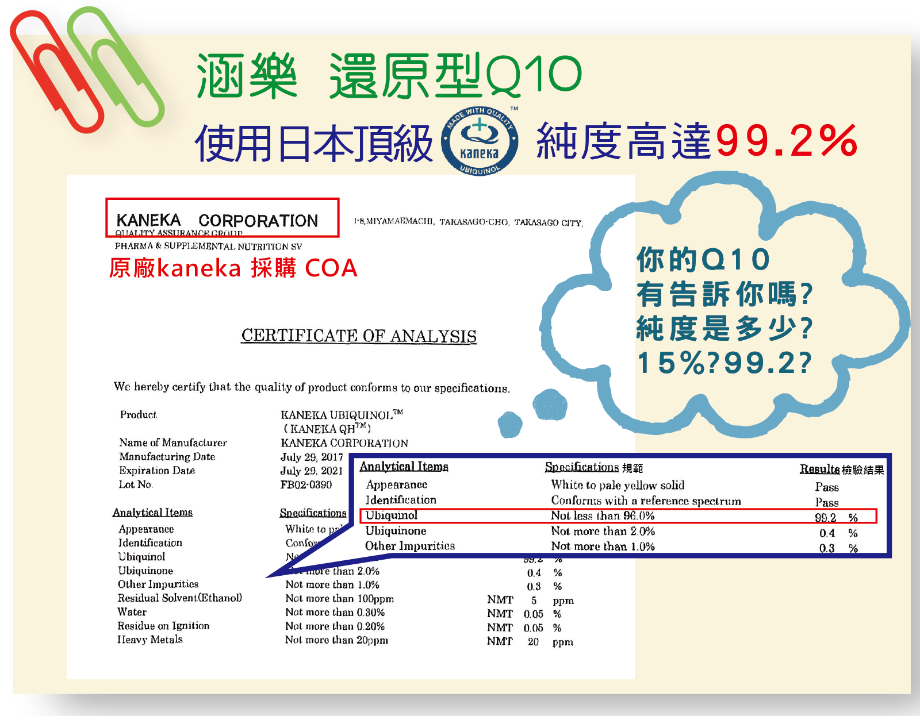
Task: Click the thought bubble line '有告訴你嗎?'
Action: (x=724, y=294)
